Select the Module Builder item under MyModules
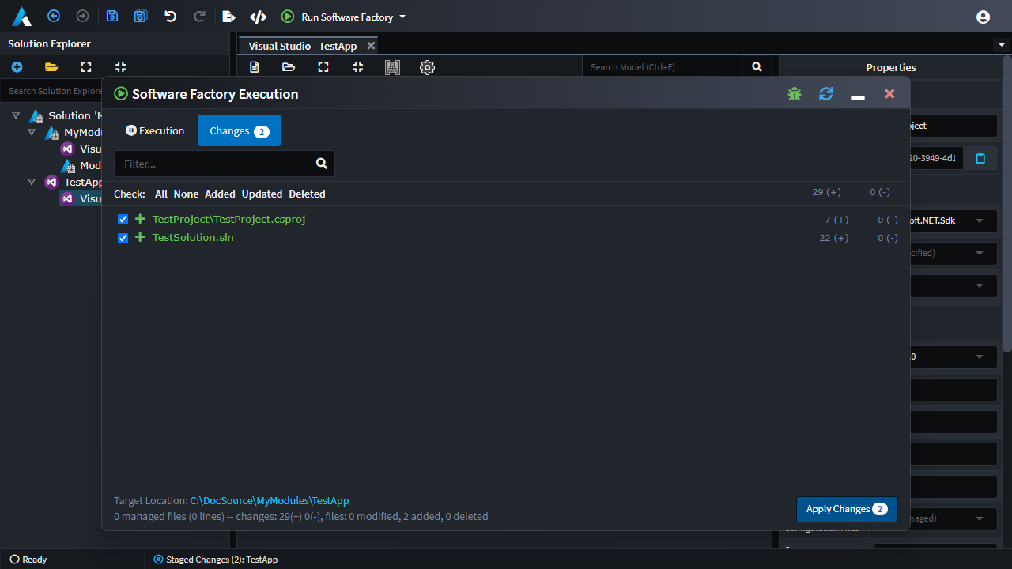Screen dimensions: 1012x569 pyautogui.click(x=82, y=165)
